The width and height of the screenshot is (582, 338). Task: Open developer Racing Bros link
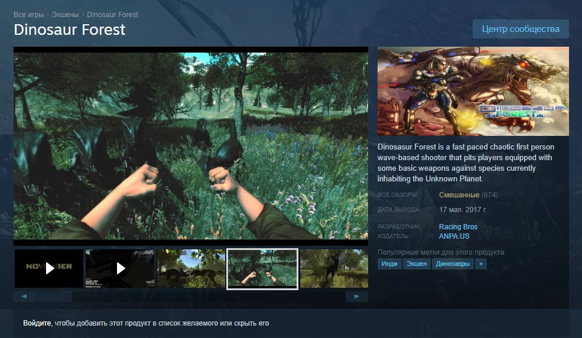458,227
